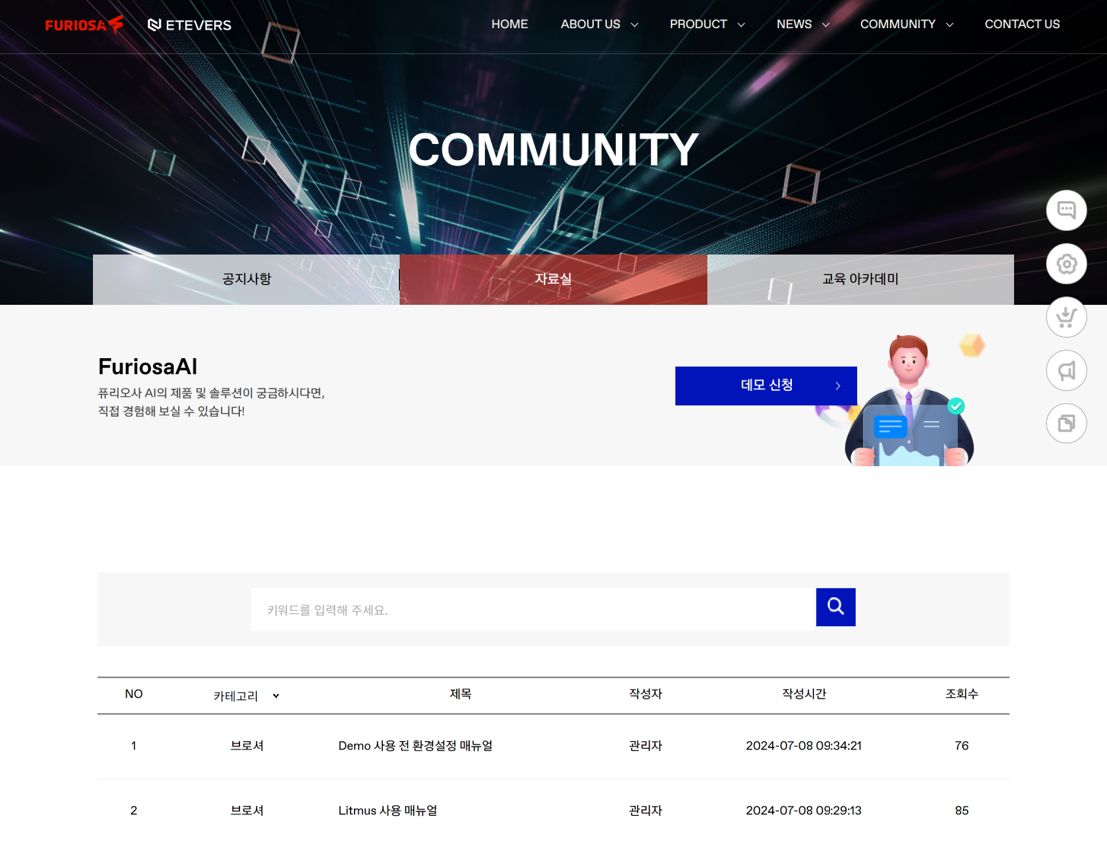Open the shopping cart floating icon
Viewport: 1107px width, 841px height.
(1066, 317)
